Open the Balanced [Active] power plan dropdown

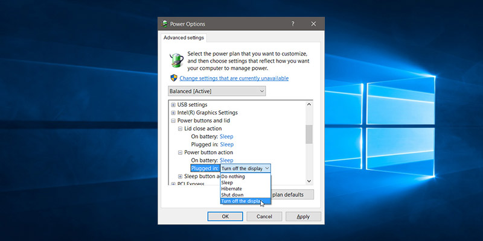click(x=217, y=91)
